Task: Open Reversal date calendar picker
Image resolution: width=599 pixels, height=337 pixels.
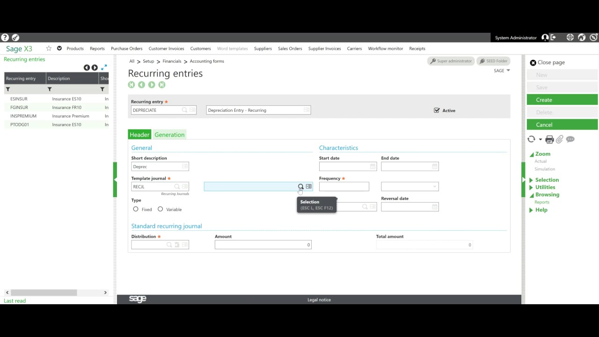Action: click(434, 207)
